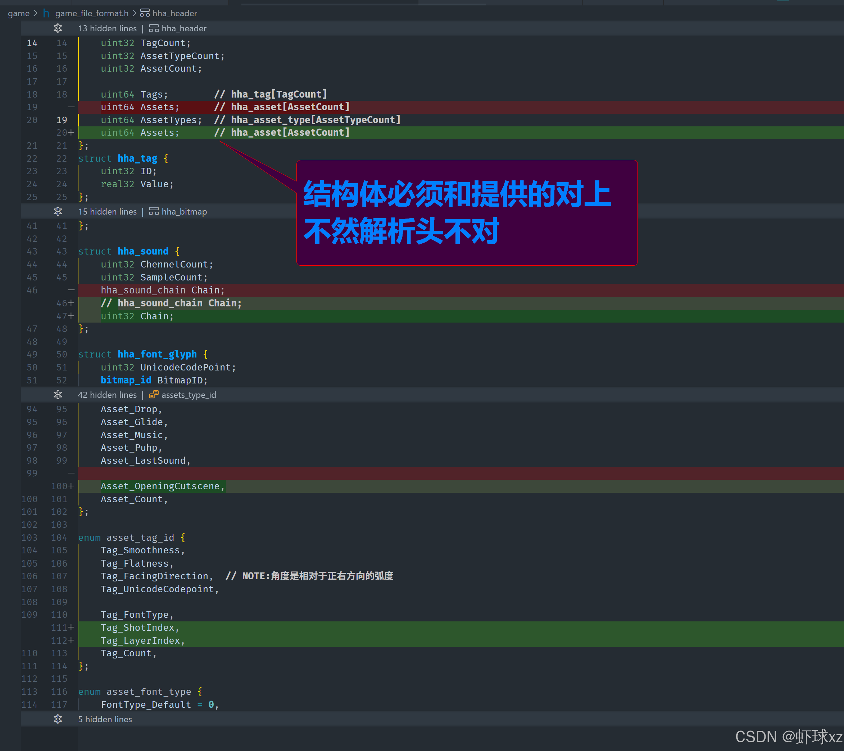Expand the 13 hidden lines region
The height and width of the screenshot is (751, 844).
[107, 28]
